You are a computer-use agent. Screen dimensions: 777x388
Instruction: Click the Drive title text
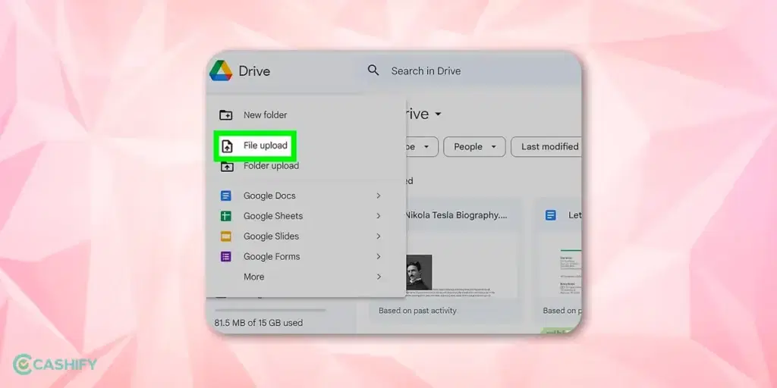254,70
